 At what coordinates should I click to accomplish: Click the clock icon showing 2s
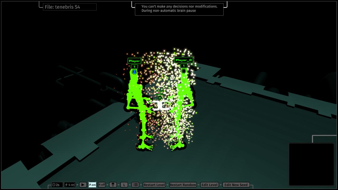(57, 185)
